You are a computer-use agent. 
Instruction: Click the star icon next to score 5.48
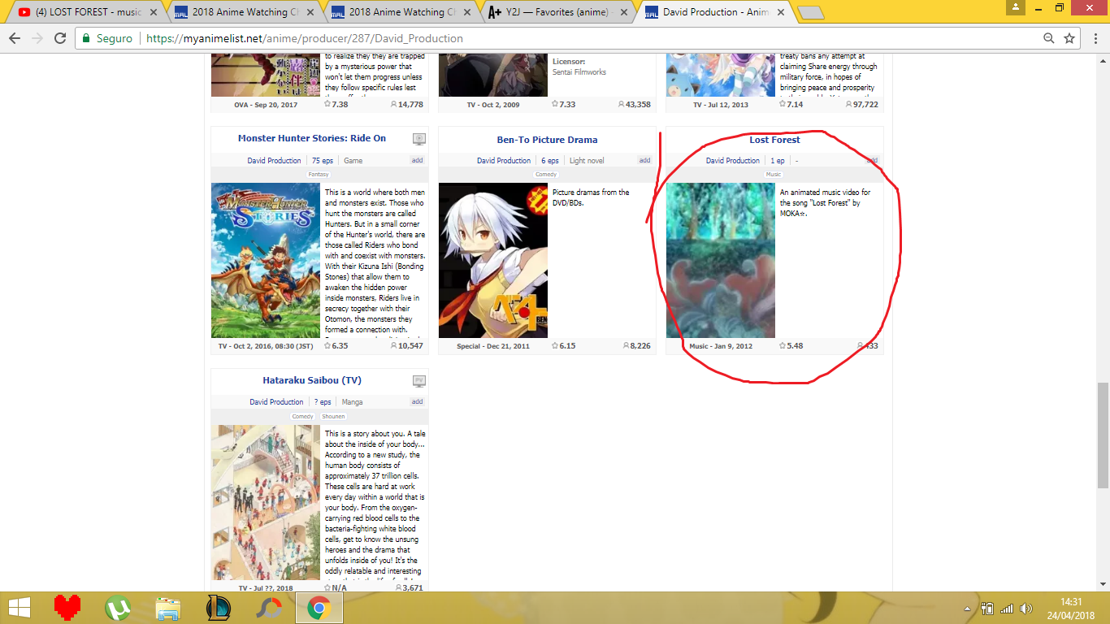pyautogui.click(x=783, y=346)
